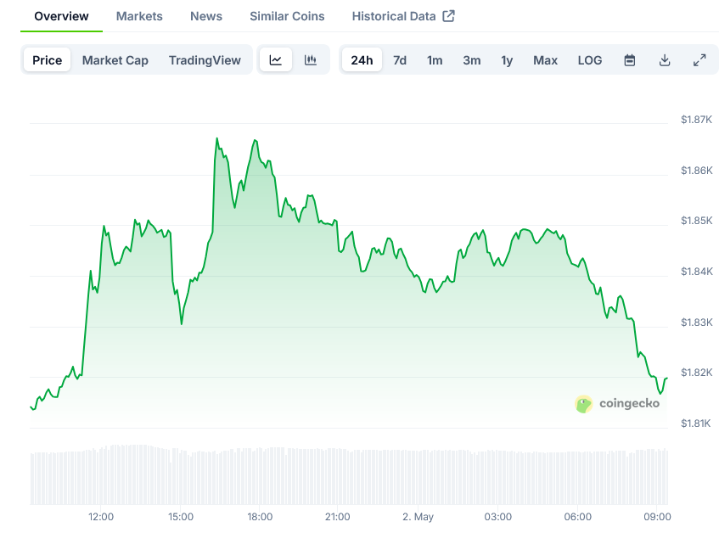Select the line chart view icon
The height and width of the screenshot is (533, 719).
pos(275,60)
